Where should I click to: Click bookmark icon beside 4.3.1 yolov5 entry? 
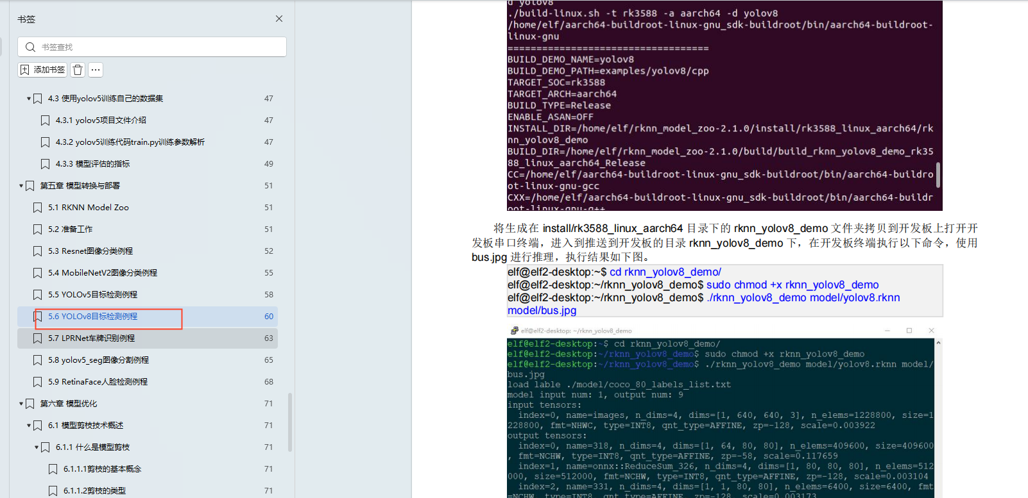[x=46, y=120]
